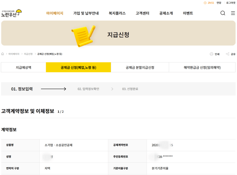The width and height of the screenshot is (237, 175).
Task: Click 인쇄 print label
Action: [217, 54]
